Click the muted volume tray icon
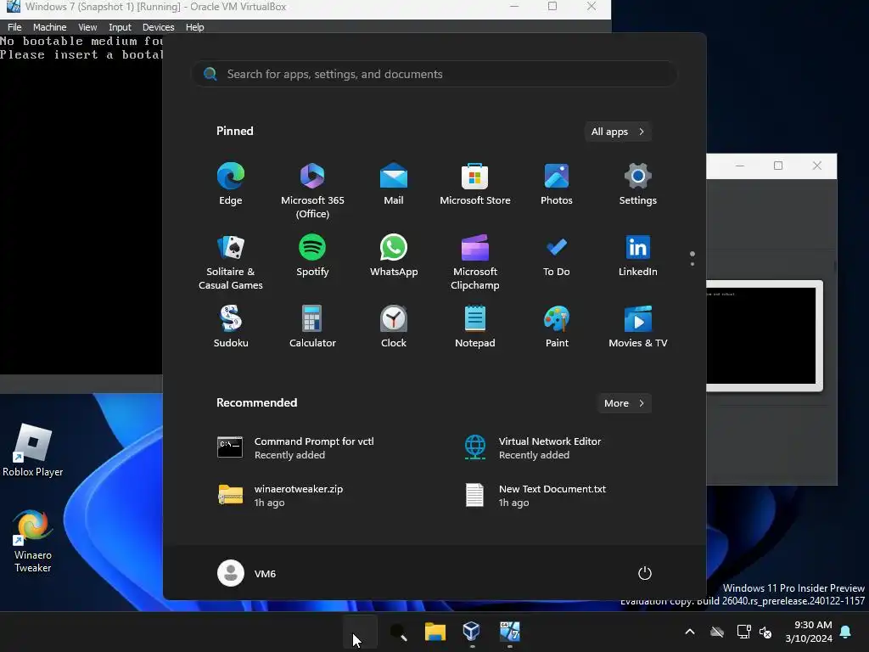869x652 pixels. click(x=766, y=632)
